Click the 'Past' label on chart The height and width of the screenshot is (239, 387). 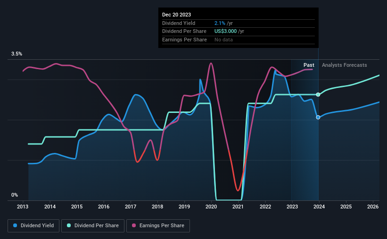tap(309, 65)
